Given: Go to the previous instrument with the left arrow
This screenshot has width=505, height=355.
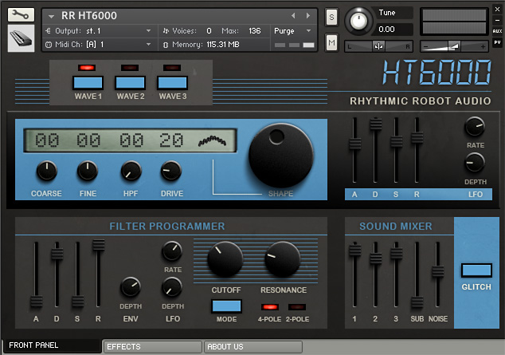Looking at the screenshot, I should click(x=293, y=15).
